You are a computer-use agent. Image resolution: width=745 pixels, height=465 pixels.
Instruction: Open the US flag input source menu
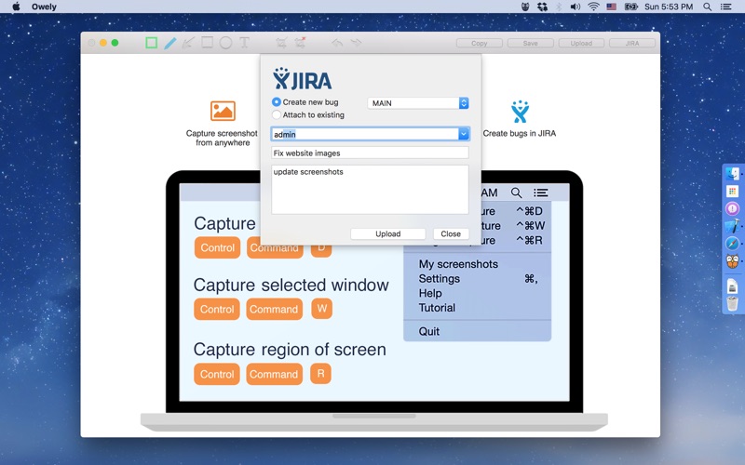click(612, 7)
